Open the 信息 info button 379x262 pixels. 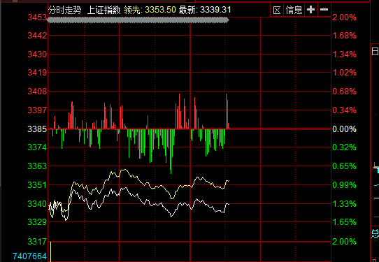294,10
